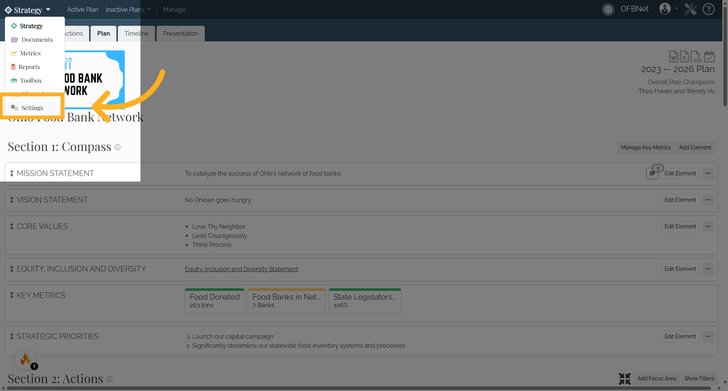Click the reorder handle on Vision Statement

tap(12, 200)
